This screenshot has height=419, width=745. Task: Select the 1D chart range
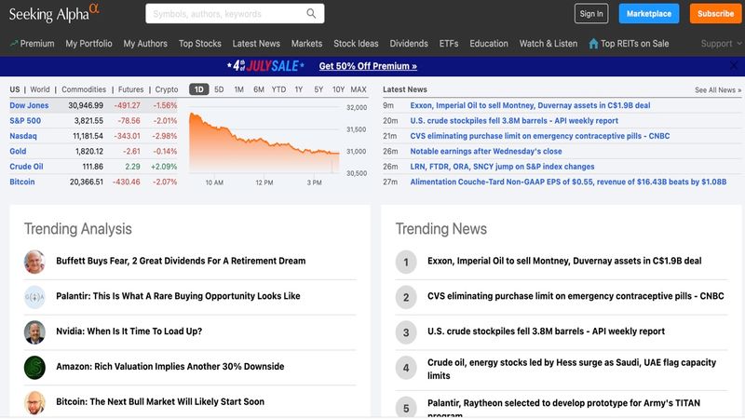click(198, 89)
